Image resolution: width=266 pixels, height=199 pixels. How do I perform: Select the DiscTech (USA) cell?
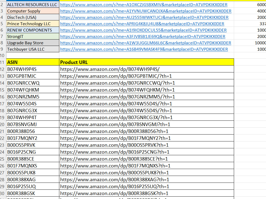click(33, 18)
